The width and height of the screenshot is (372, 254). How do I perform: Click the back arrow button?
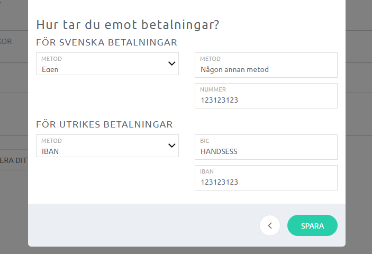pos(270,225)
